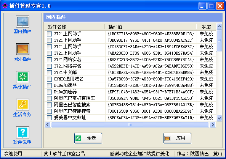226x159 pixels.
Task: Click the green icon on 全选 button
Action: click(78, 138)
